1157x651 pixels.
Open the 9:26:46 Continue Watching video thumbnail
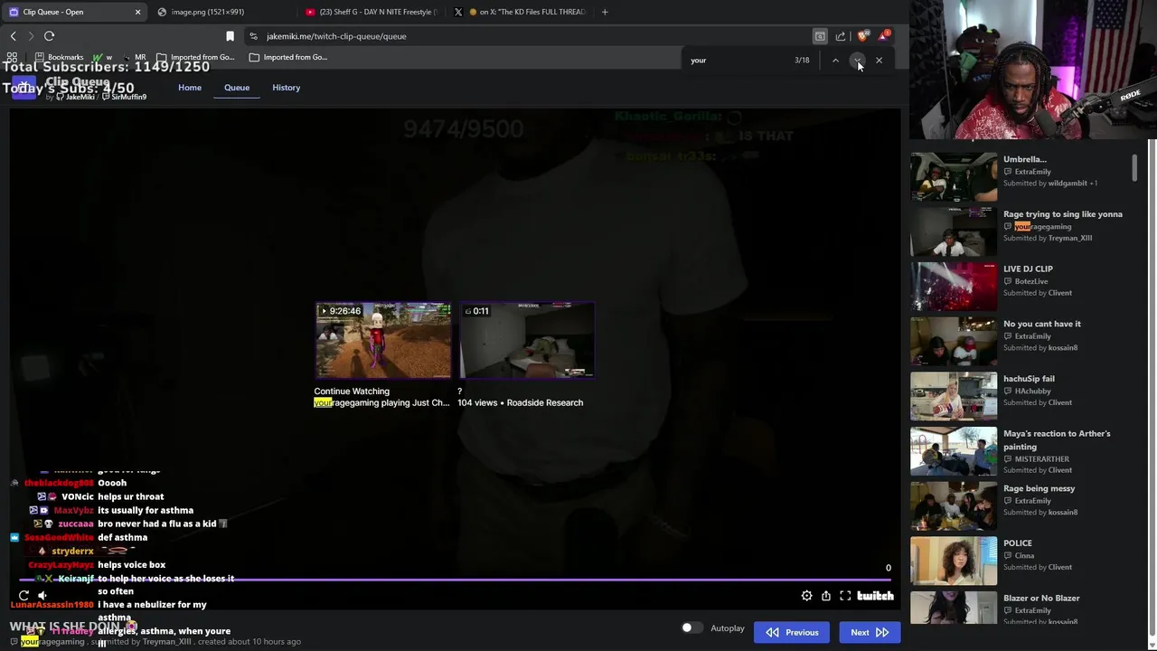(x=382, y=340)
